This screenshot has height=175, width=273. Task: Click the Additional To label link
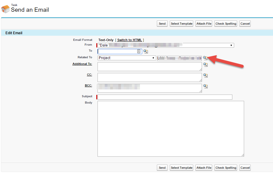82,64
